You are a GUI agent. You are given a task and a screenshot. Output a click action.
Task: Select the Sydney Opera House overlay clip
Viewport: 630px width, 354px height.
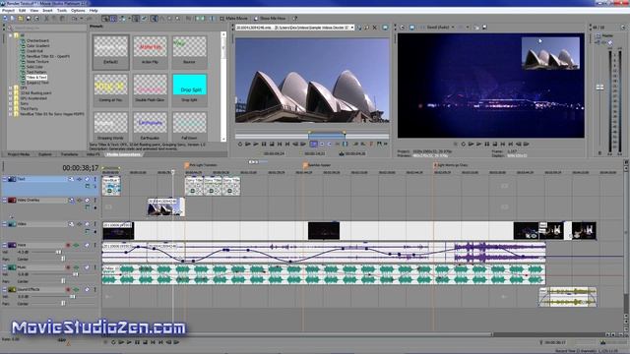165,207
